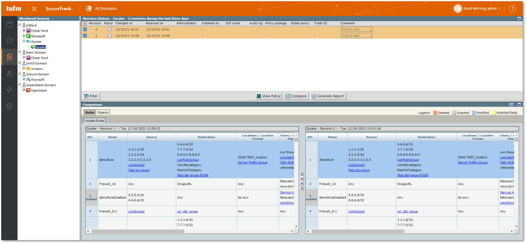Viewport: 527px width, 244px height.
Task: Maximize the Comparison panel
Action: click(519, 105)
